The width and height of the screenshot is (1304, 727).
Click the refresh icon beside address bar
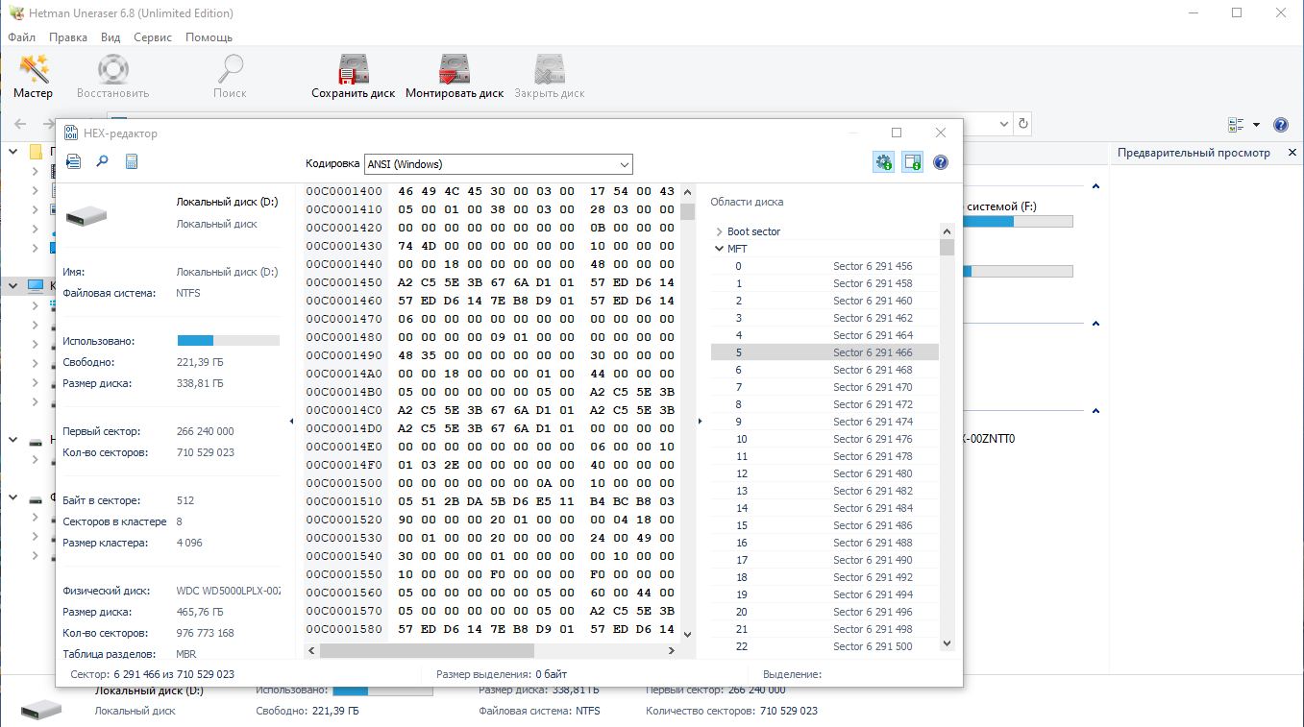pyautogui.click(x=1023, y=124)
